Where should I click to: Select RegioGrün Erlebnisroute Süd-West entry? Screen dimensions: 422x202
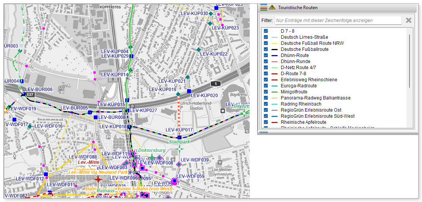click(x=318, y=116)
